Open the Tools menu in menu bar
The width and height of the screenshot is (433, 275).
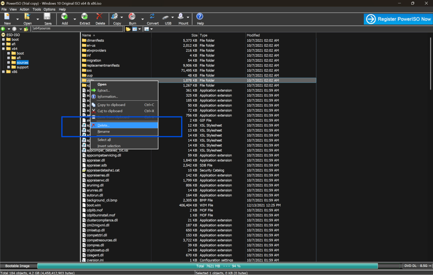click(x=37, y=9)
